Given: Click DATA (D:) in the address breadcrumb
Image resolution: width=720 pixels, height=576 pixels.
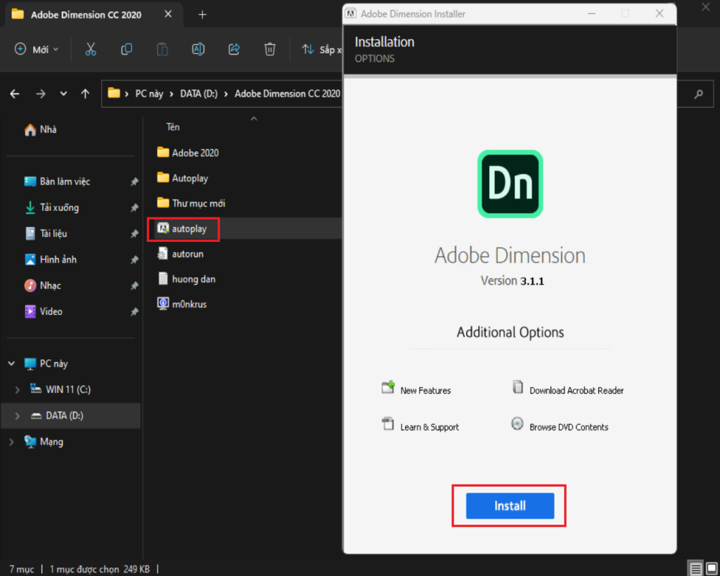Looking at the screenshot, I should [x=199, y=94].
